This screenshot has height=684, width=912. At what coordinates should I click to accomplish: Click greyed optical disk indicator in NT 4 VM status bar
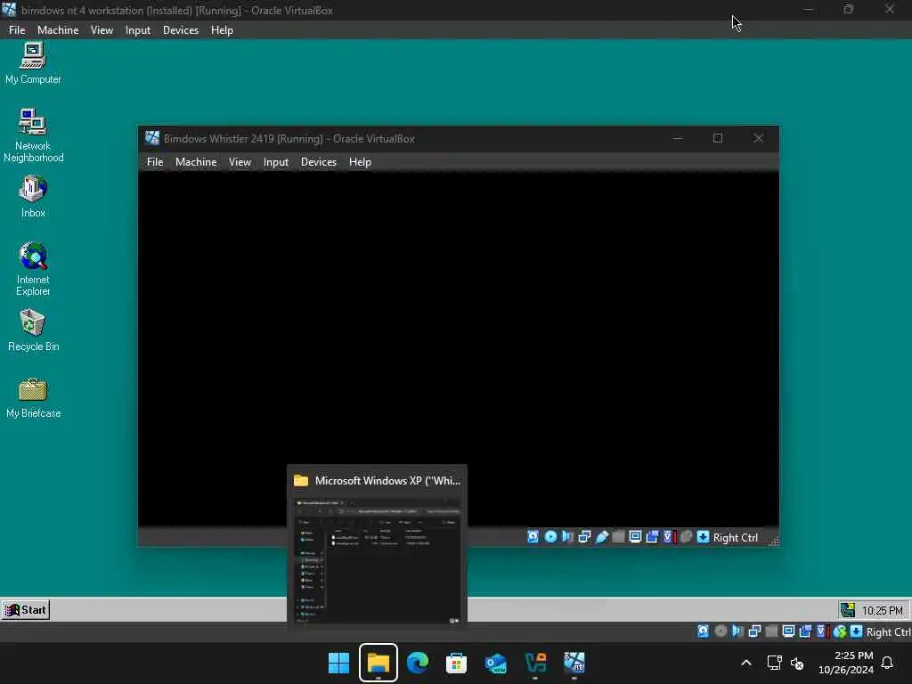(721, 631)
